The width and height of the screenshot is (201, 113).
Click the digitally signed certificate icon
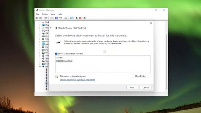tap(57, 77)
